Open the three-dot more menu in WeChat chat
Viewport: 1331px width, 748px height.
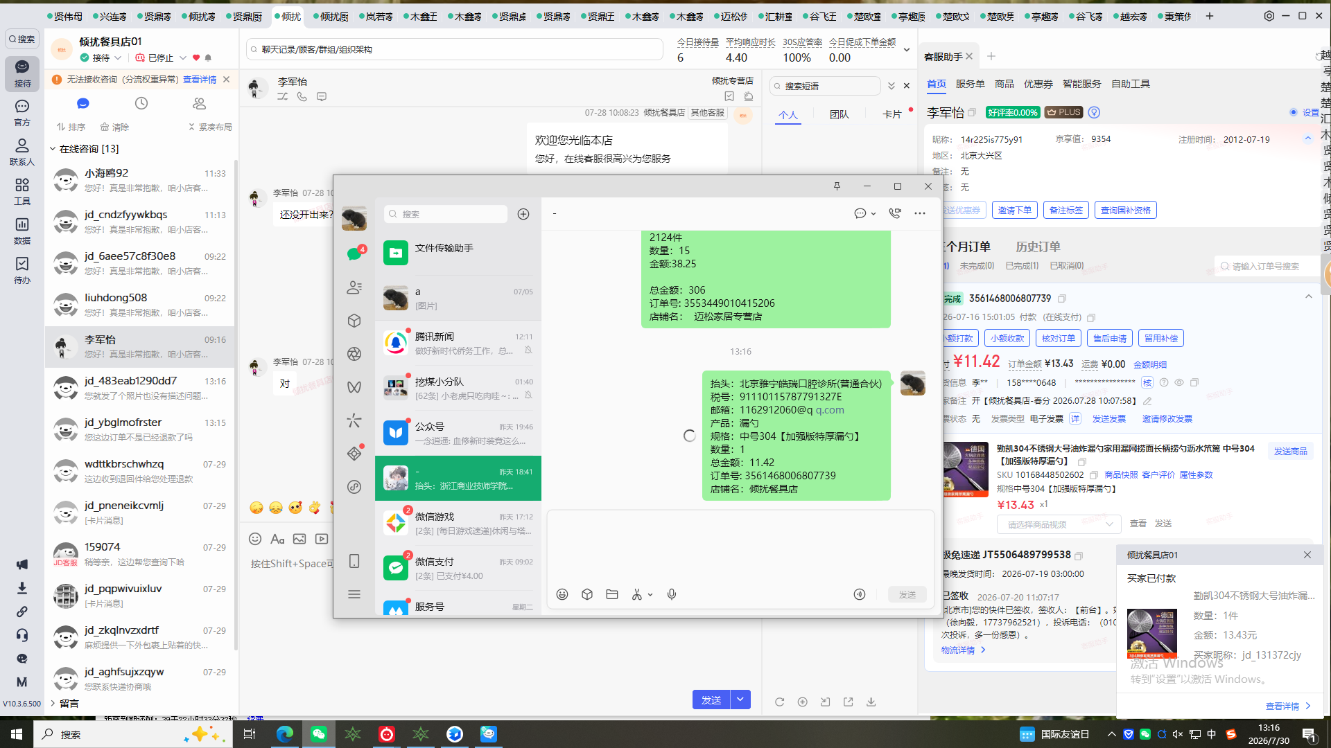[x=920, y=213]
